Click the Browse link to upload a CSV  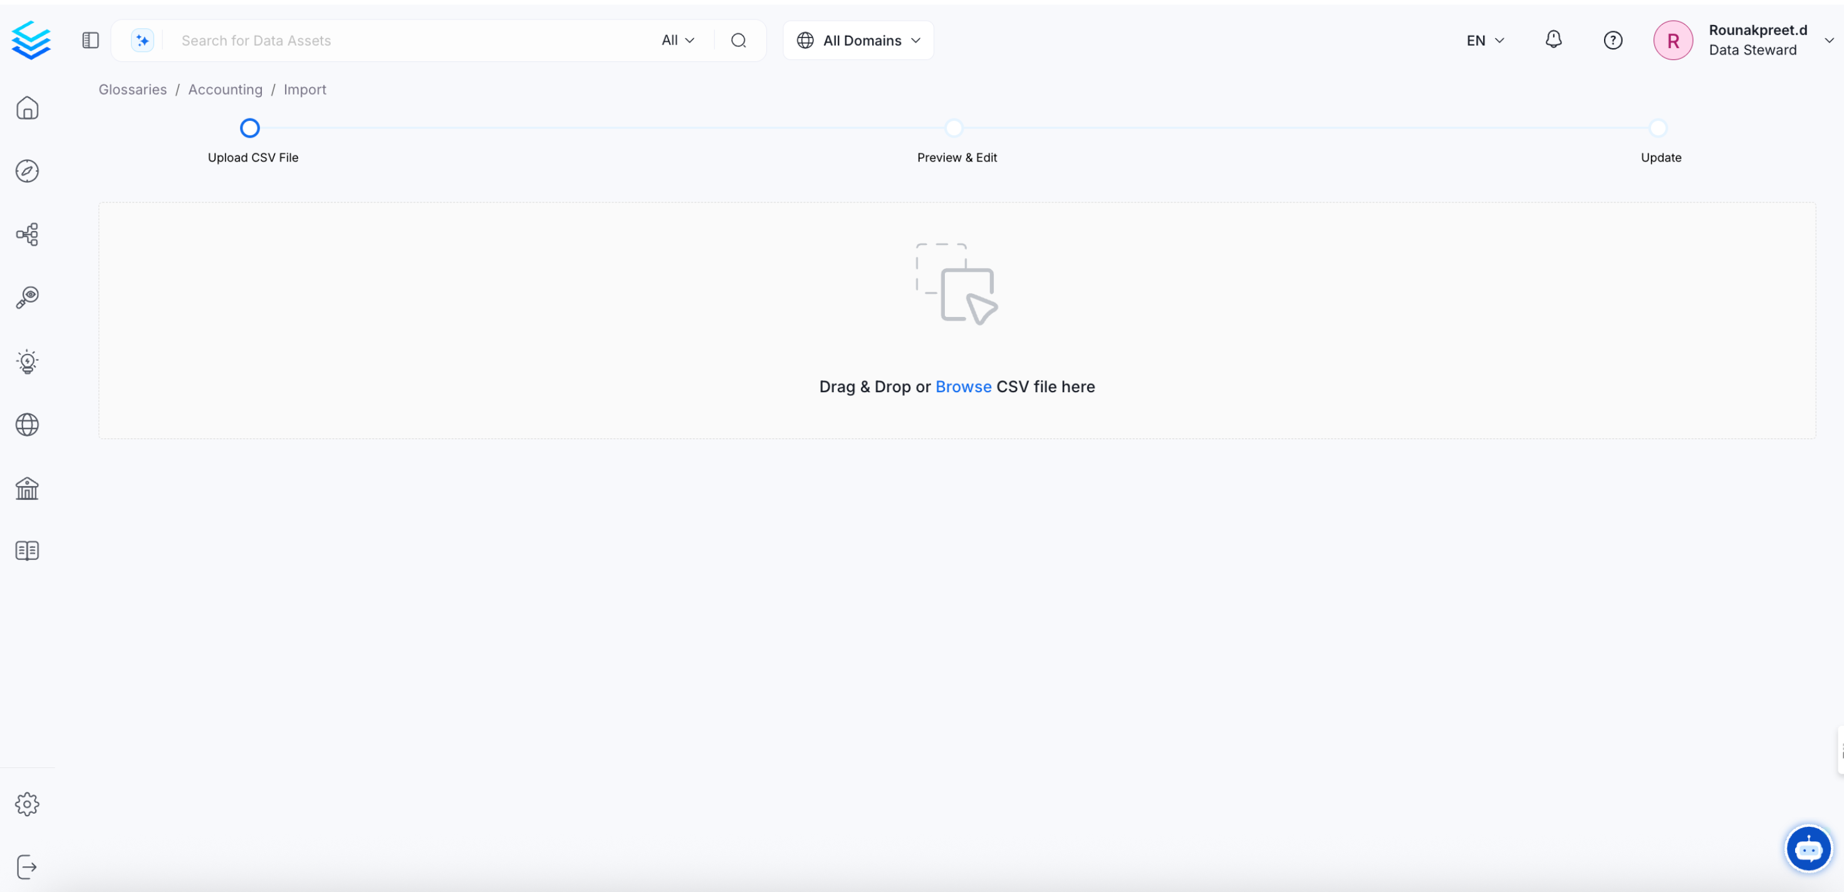[x=963, y=386]
